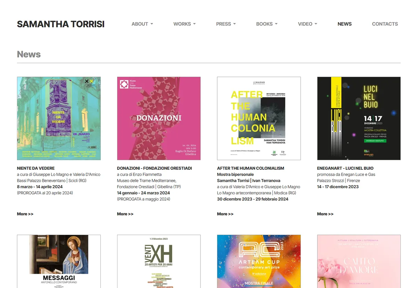The image size is (417, 288).
Task: Click the "14 - 17 dicembre 2023" date
Action: [338, 187]
